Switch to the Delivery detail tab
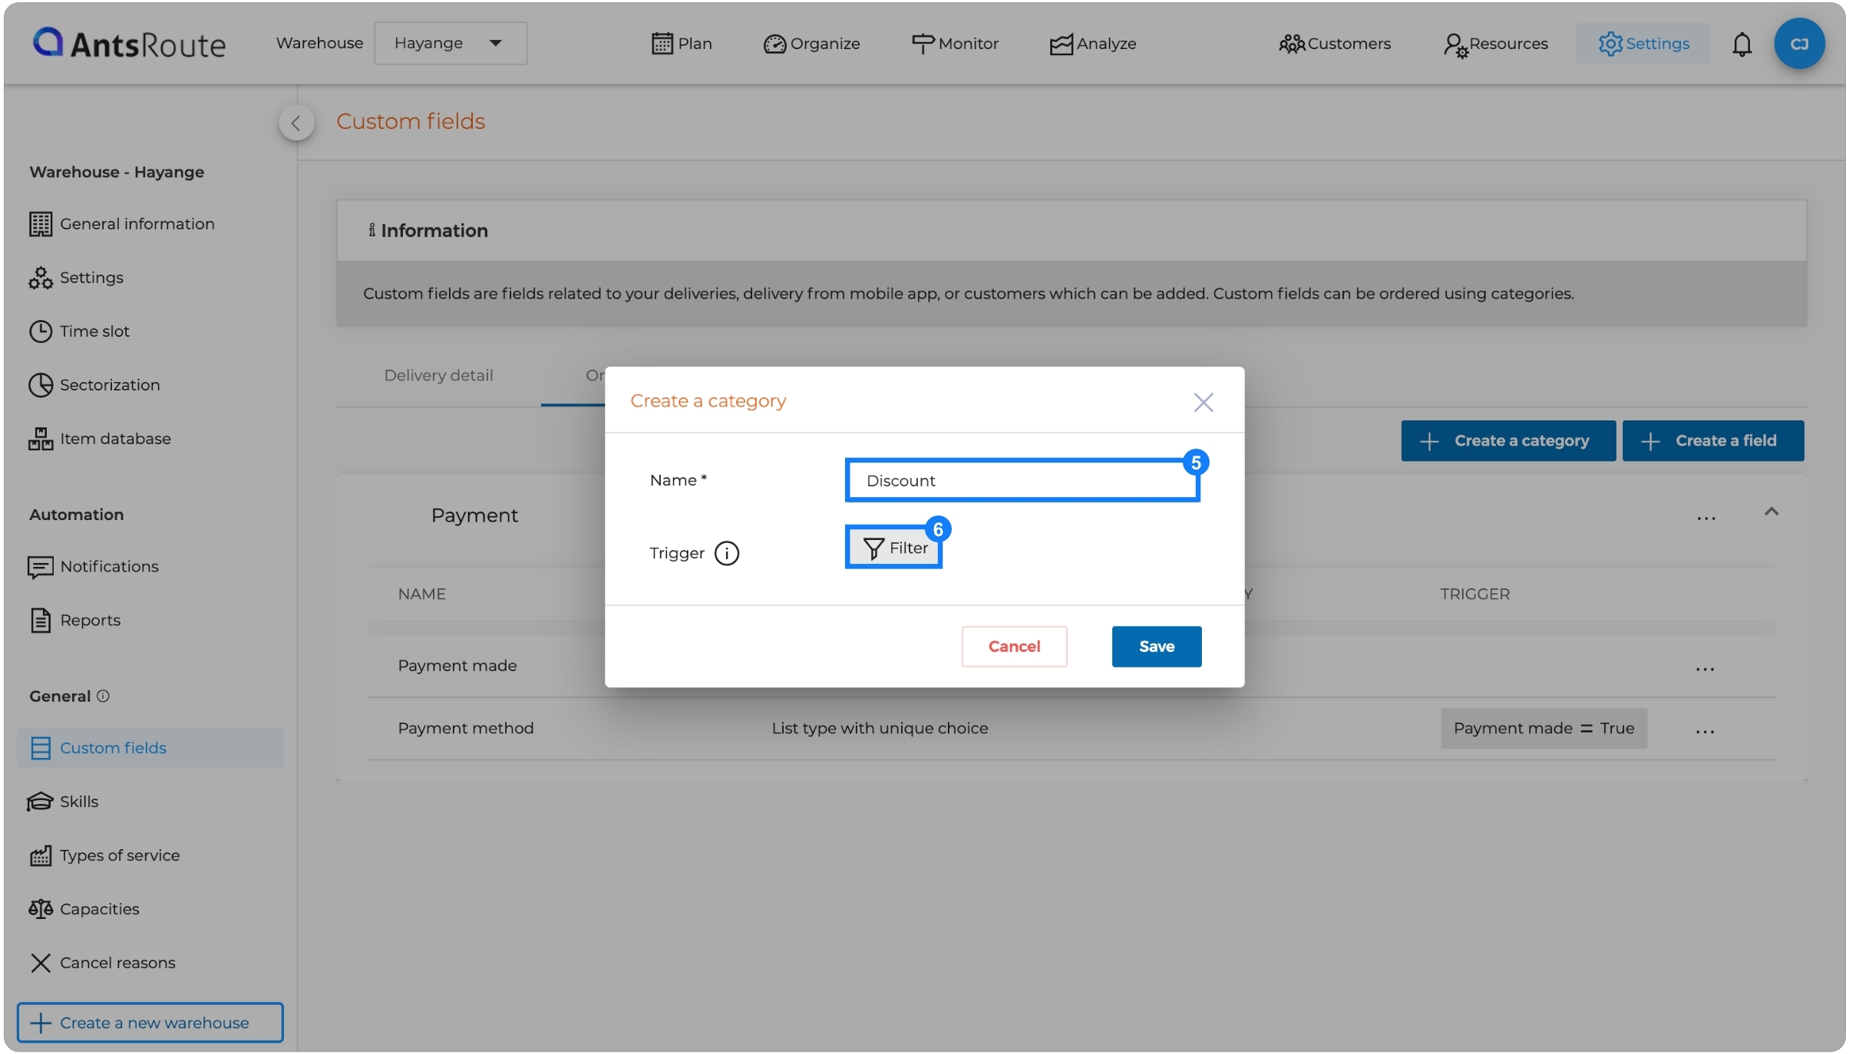The image size is (1849, 1054). [438, 375]
